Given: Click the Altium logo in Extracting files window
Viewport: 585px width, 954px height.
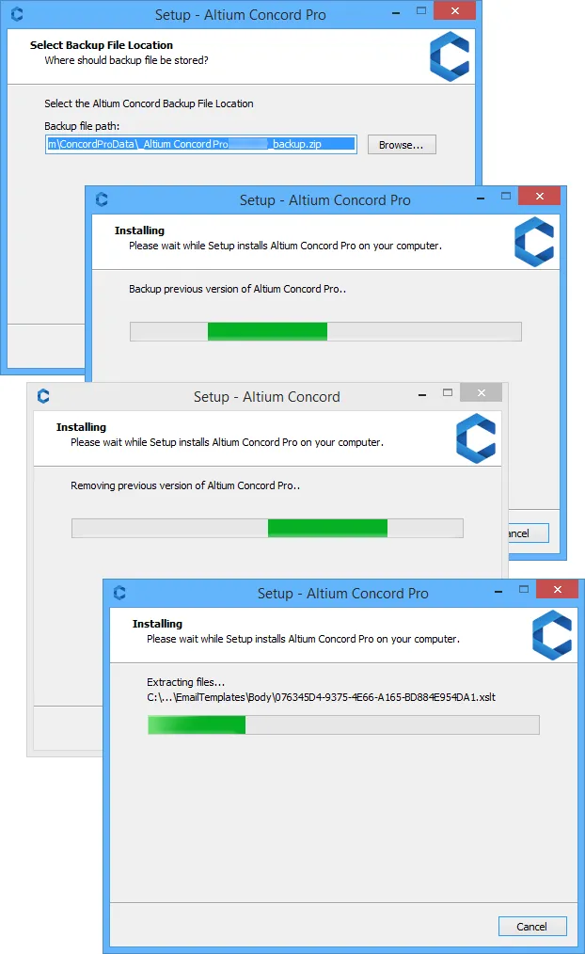Looking at the screenshot, I should (552, 635).
